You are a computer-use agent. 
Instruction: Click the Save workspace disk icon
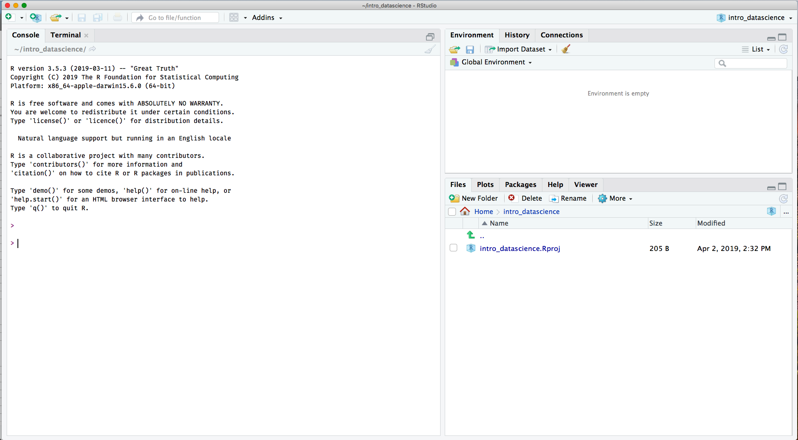click(470, 49)
